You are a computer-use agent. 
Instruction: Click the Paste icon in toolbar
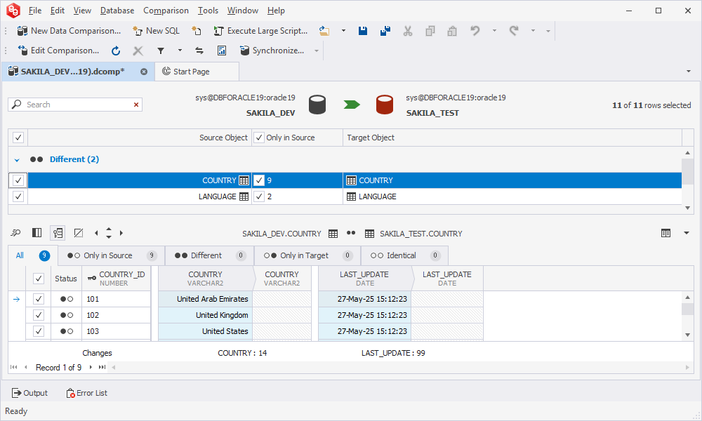(x=452, y=31)
